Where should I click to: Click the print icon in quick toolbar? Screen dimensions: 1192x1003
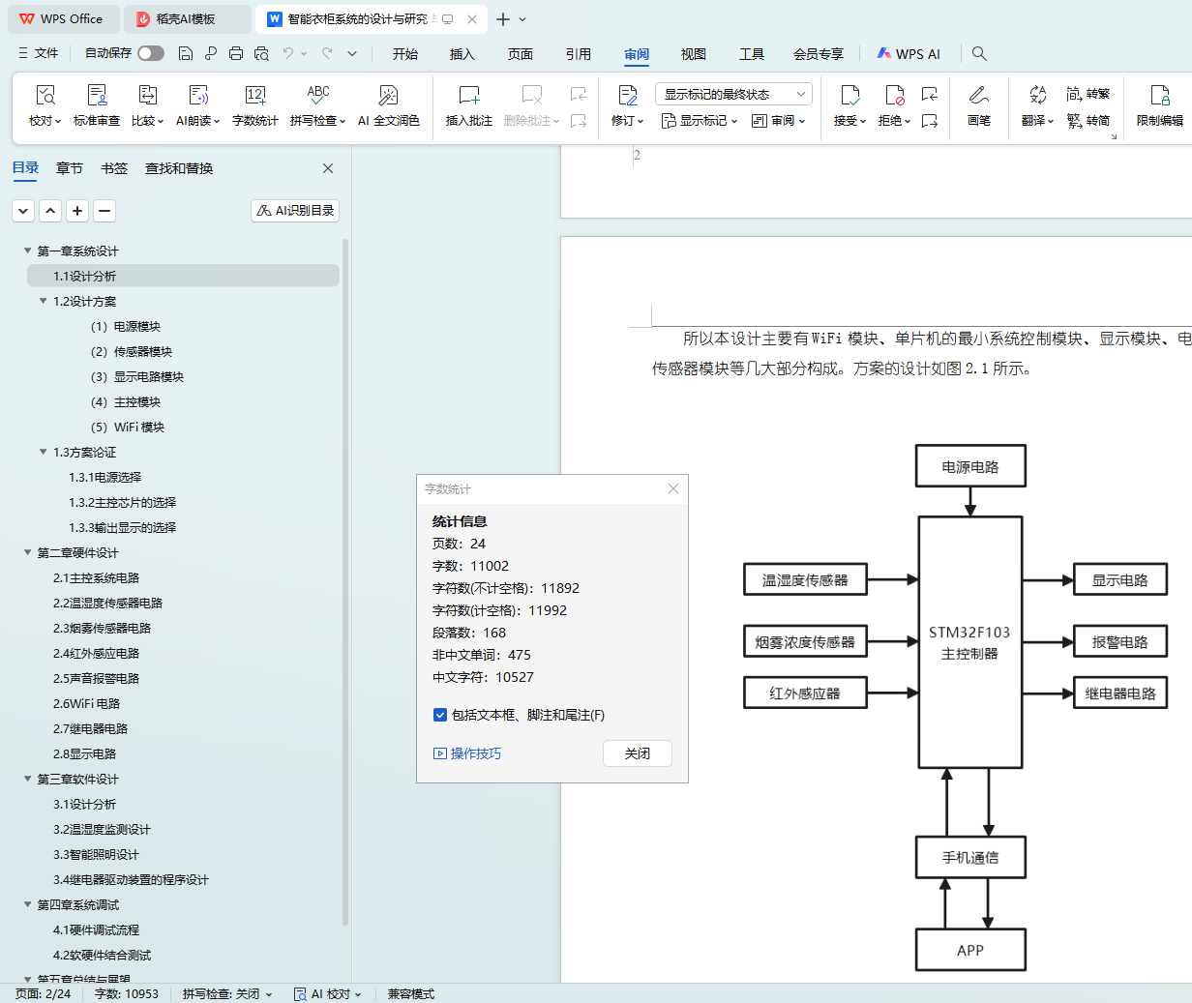pos(236,53)
